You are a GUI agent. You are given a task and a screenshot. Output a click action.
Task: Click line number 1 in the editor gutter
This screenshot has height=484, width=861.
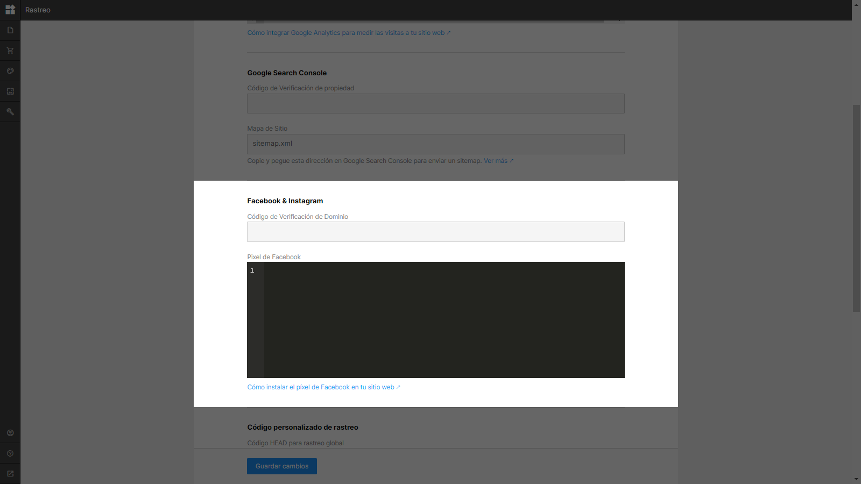click(x=252, y=271)
